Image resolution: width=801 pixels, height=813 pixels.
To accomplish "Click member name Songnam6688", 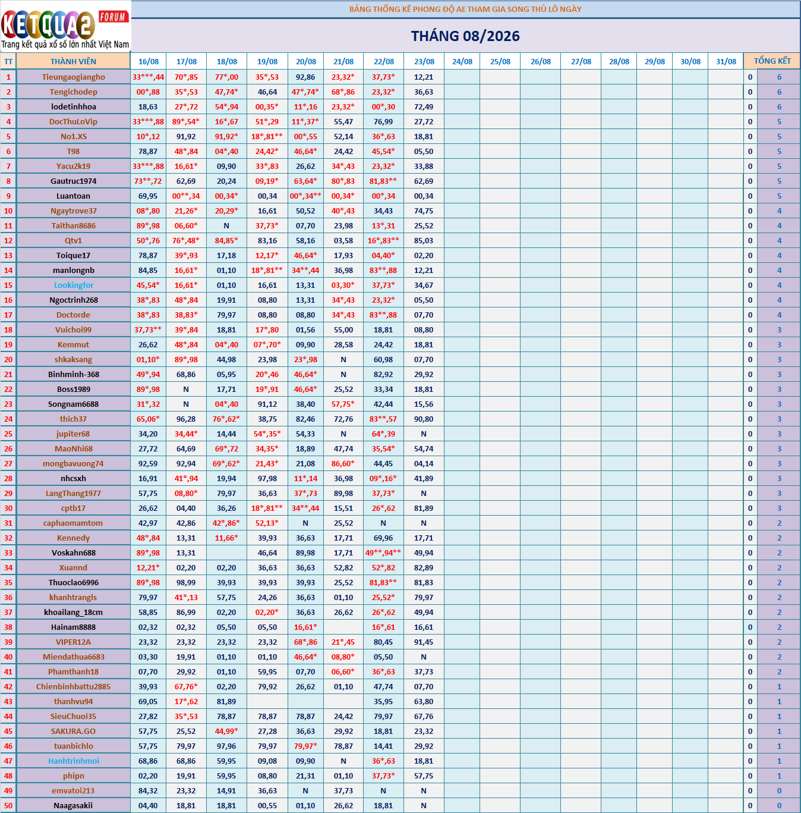I will click(x=73, y=404).
